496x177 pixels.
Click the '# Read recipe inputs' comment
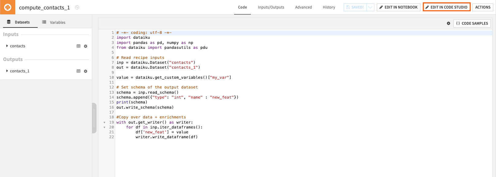tap(140, 58)
